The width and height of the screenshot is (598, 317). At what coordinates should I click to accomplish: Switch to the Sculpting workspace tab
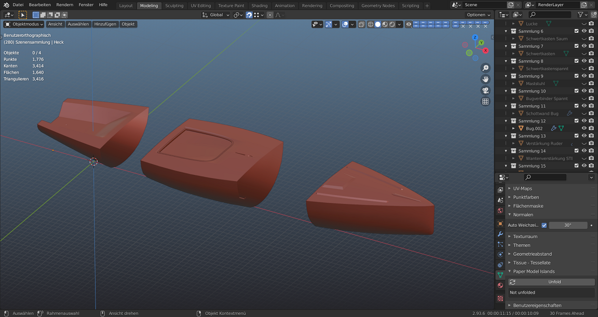click(174, 6)
